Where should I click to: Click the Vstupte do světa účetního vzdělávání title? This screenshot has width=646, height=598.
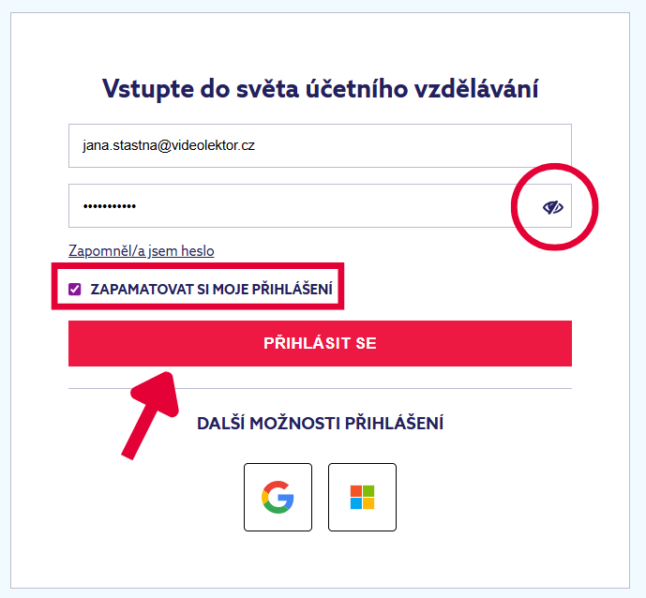pos(320,89)
